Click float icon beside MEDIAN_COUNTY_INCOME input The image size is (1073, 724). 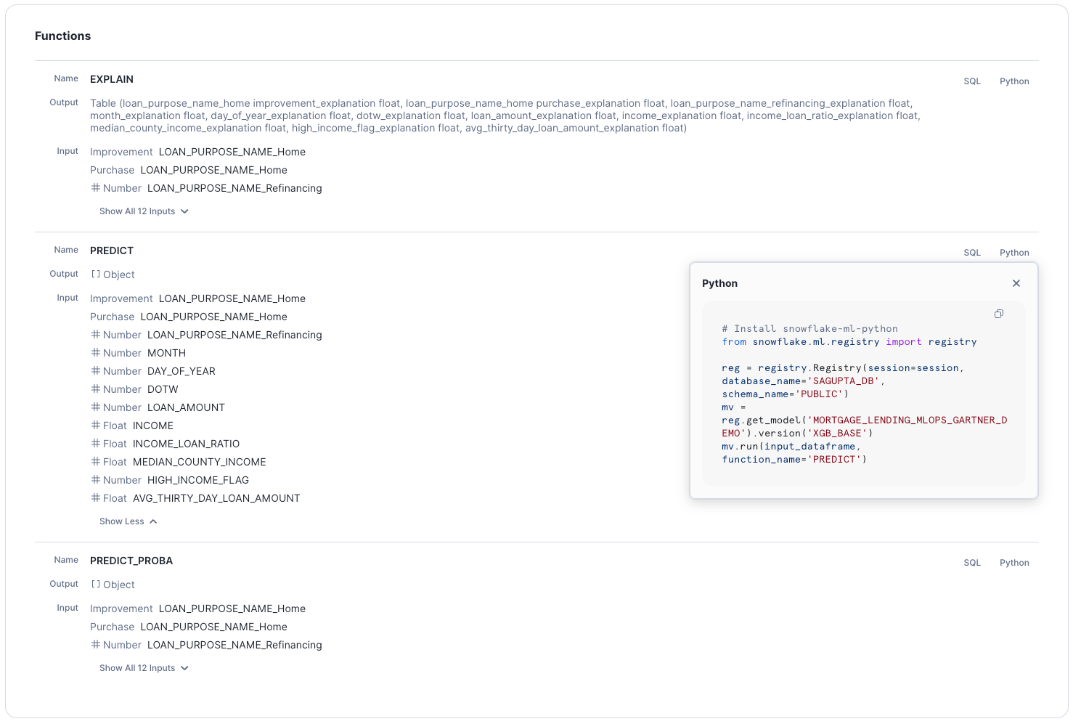coord(96,462)
